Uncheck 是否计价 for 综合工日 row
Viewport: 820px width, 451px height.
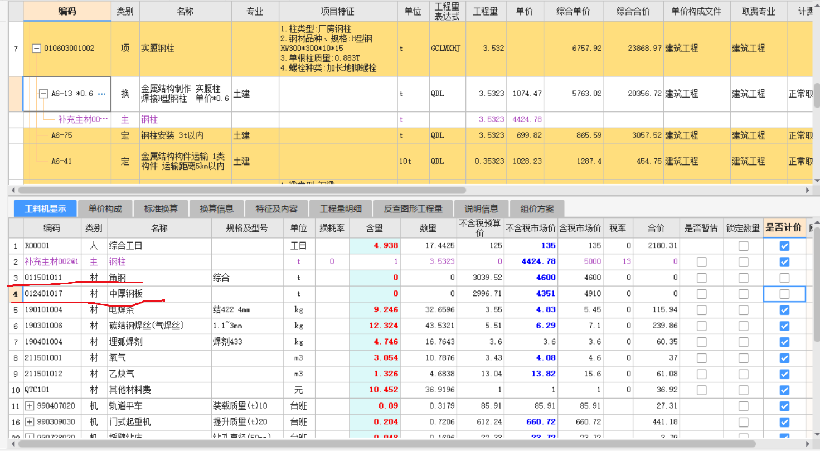point(784,246)
